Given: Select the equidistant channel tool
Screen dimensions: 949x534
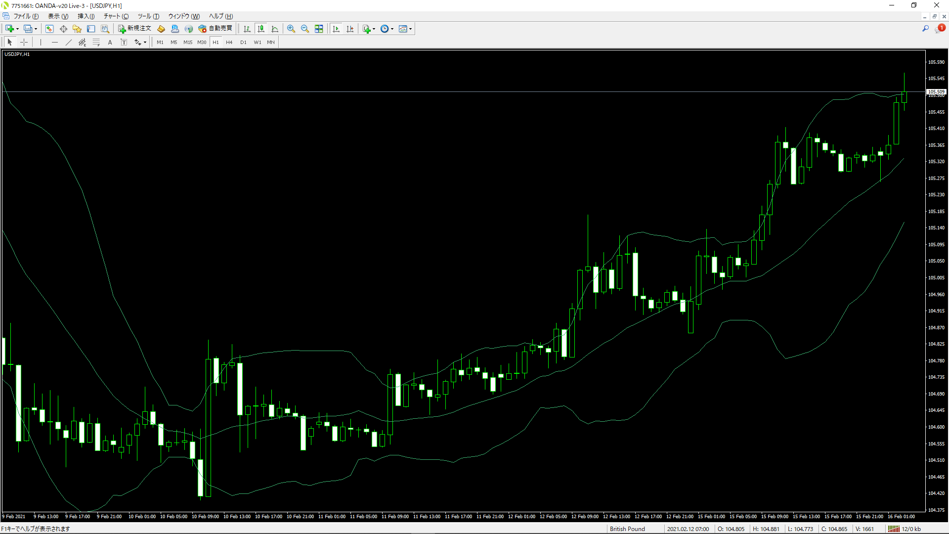Looking at the screenshot, I should point(82,42).
